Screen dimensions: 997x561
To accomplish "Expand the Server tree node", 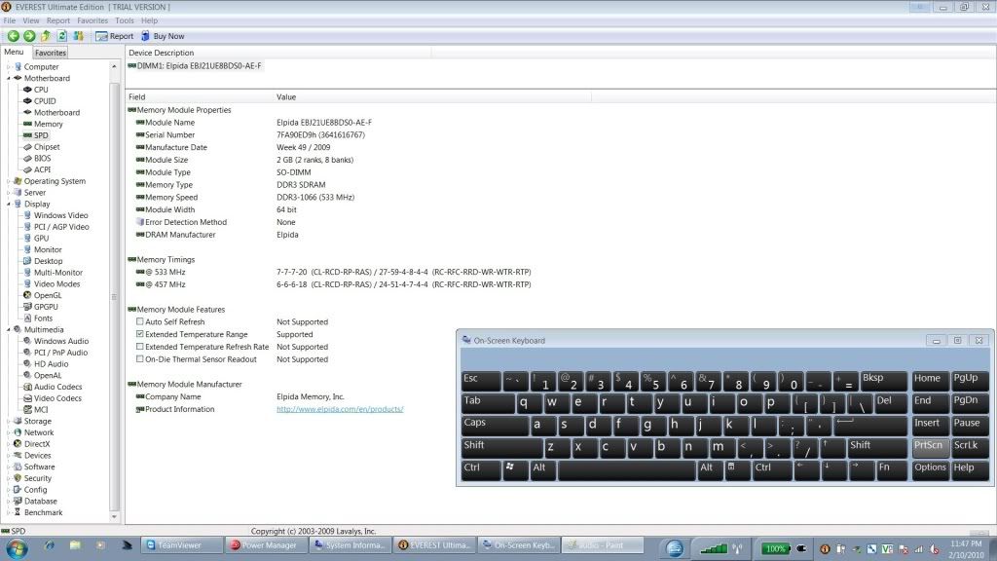I will 8,193.
